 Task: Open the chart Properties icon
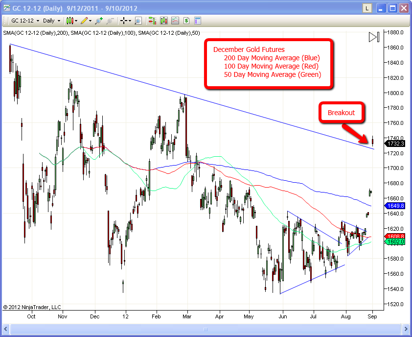pos(198,21)
